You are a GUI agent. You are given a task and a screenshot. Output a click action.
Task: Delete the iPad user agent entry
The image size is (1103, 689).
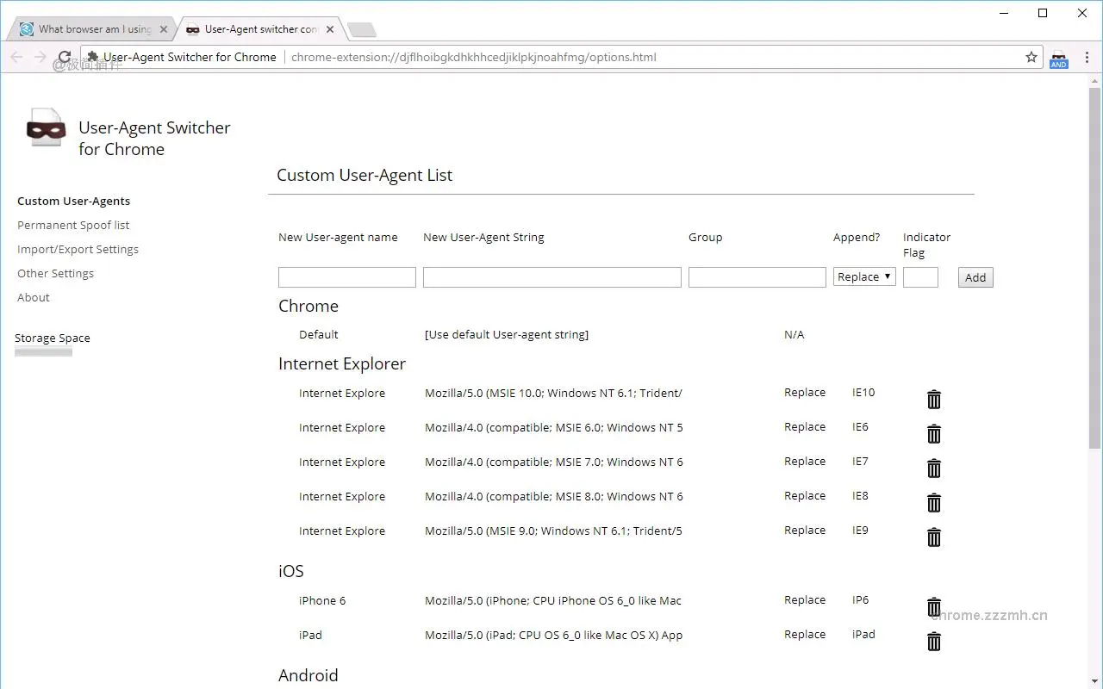[933, 642]
